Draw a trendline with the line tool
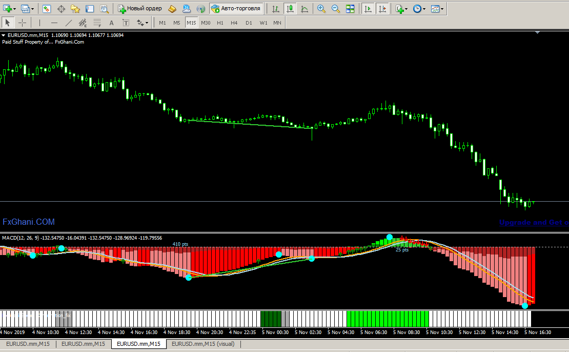 [69, 23]
